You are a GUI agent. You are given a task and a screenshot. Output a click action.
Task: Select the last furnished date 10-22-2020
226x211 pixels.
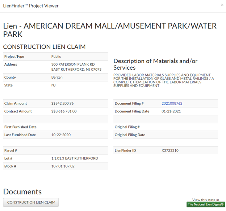tap(61, 135)
